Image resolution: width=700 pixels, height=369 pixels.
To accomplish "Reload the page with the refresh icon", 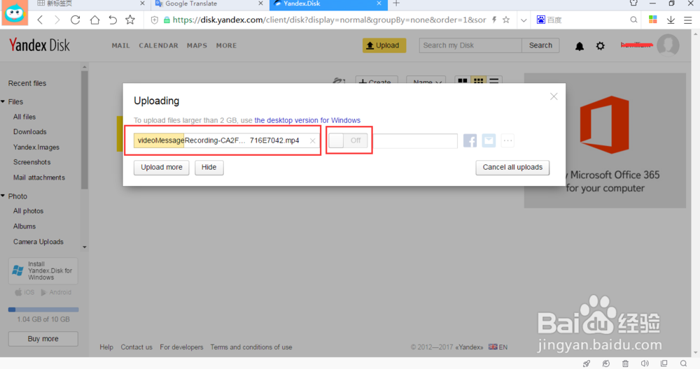I will 76,20.
